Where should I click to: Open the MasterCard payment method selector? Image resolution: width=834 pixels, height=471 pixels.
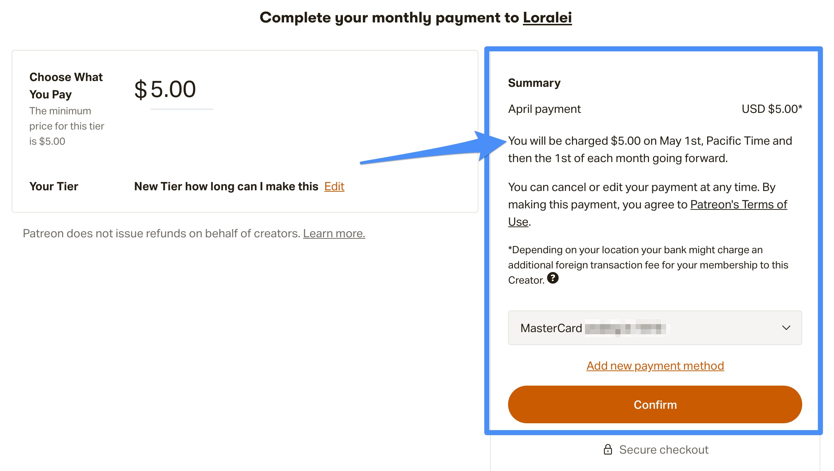(655, 328)
